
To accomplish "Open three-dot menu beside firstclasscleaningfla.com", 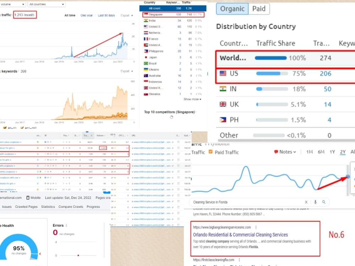I will point(239,260).
